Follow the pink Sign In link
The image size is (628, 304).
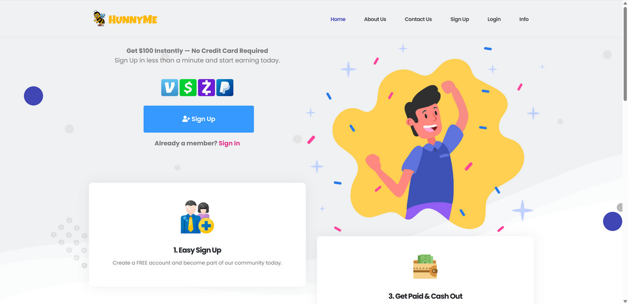(229, 143)
